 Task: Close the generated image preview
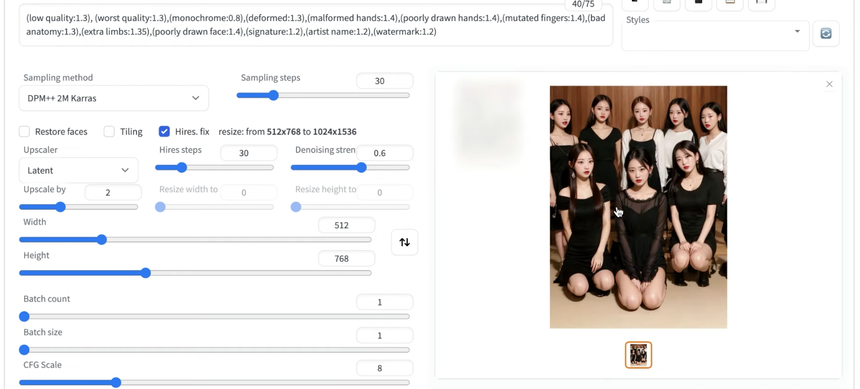click(x=829, y=84)
